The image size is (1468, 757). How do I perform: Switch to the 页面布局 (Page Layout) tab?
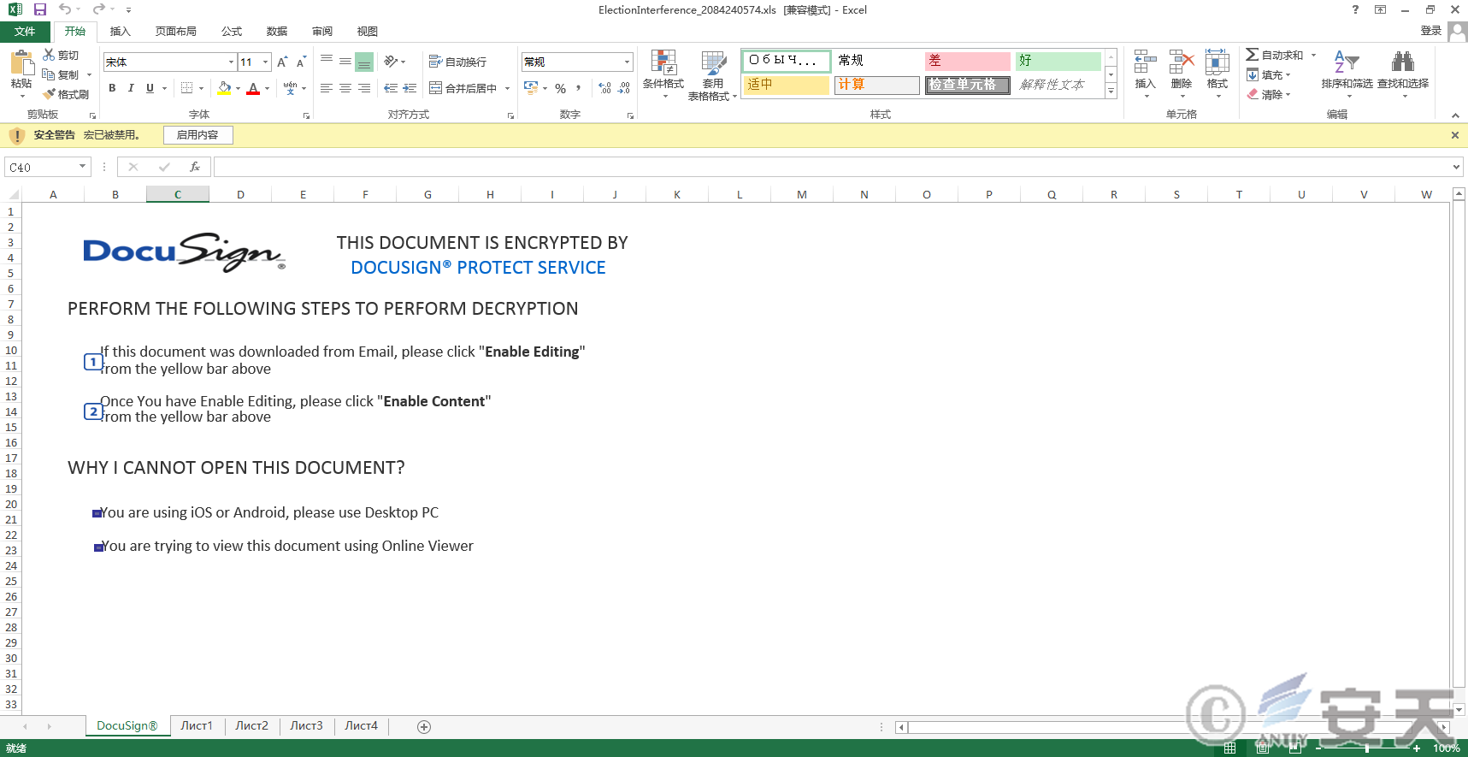coord(176,32)
